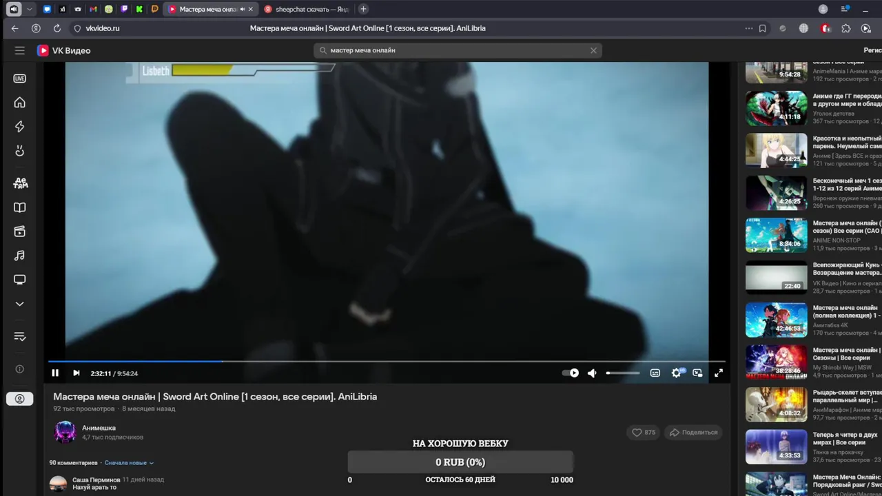
Task: Clear the search query with X
Action: coord(593,50)
